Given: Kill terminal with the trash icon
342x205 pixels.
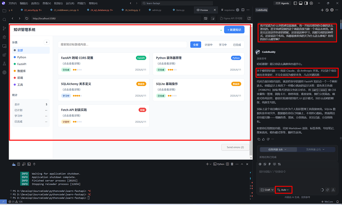Looking at the screenshot, I should click(x=232, y=164).
